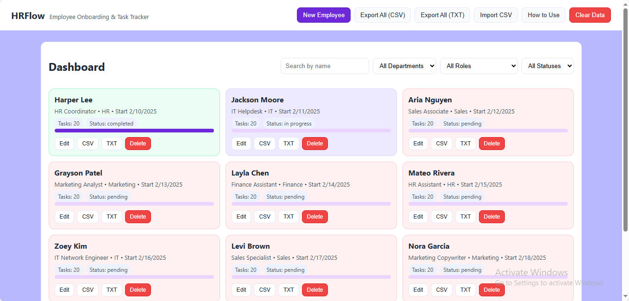Expand the All Departments dropdown
This screenshot has height=301, width=629.
(x=404, y=66)
